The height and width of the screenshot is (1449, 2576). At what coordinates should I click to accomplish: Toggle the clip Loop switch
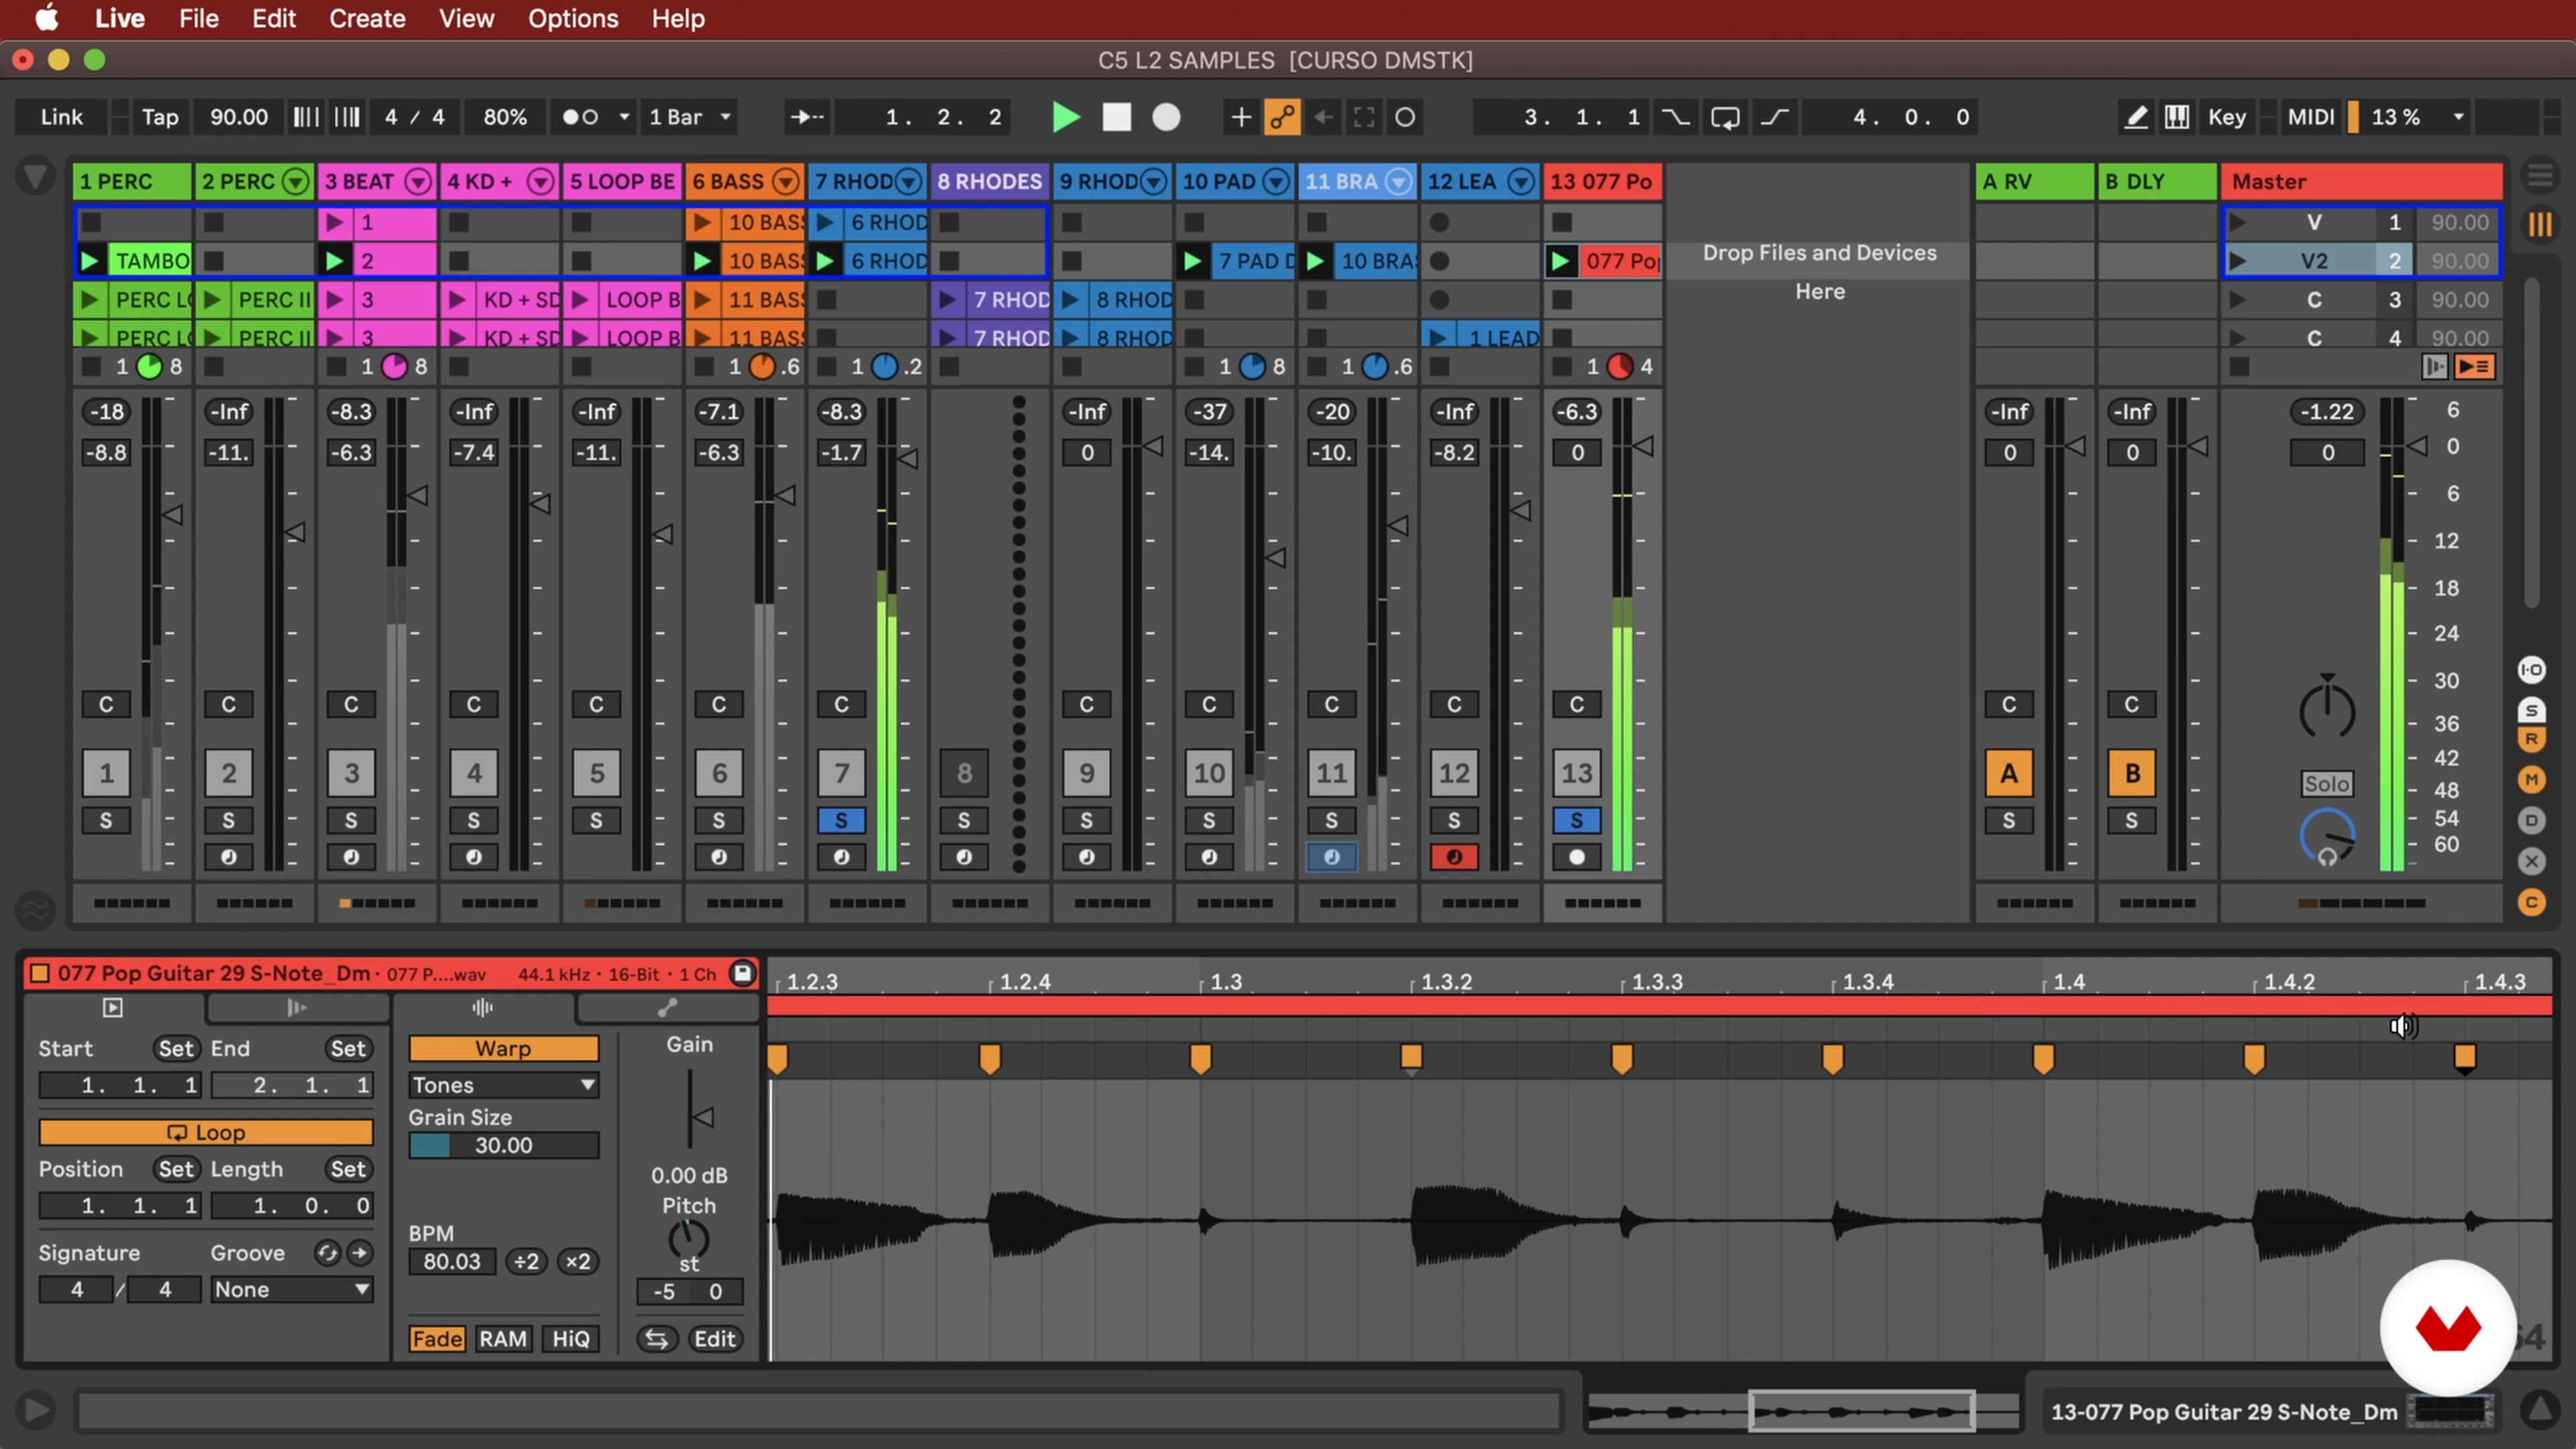[206, 1132]
